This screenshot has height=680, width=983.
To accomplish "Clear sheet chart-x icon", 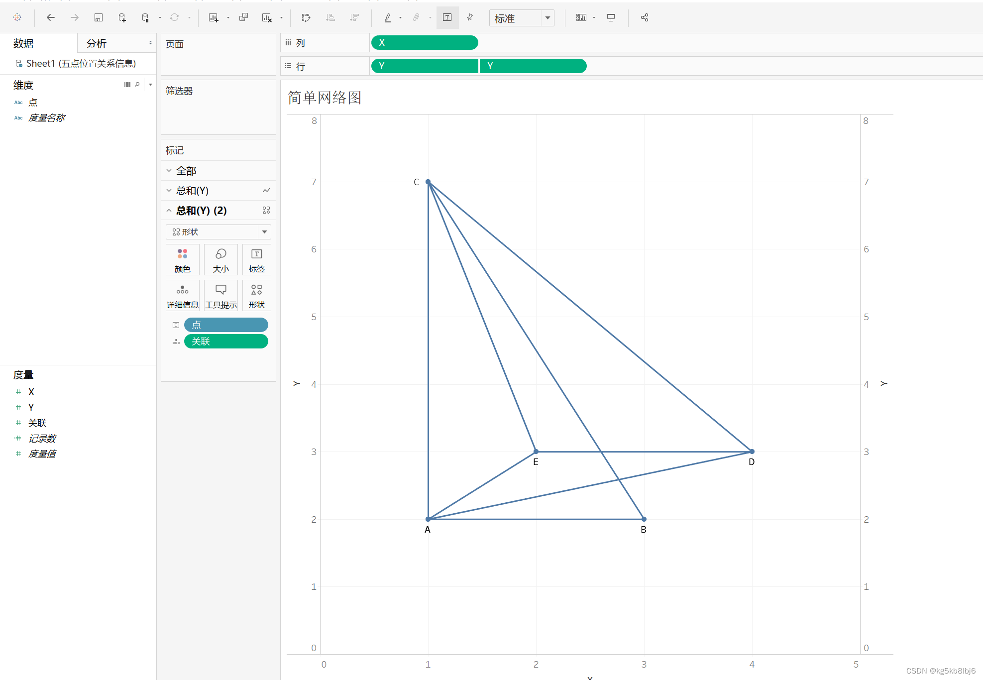I will click(x=267, y=17).
